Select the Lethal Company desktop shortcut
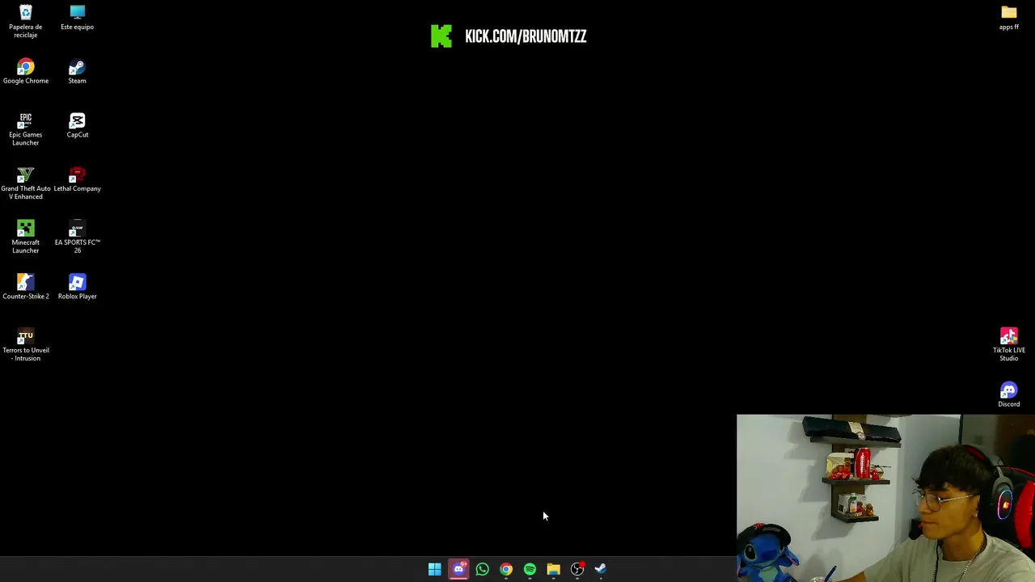Screen dimensions: 1035x582 coord(77,179)
